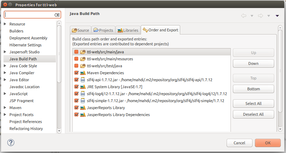Clear the filter text with the X icon

(x=57, y=15)
